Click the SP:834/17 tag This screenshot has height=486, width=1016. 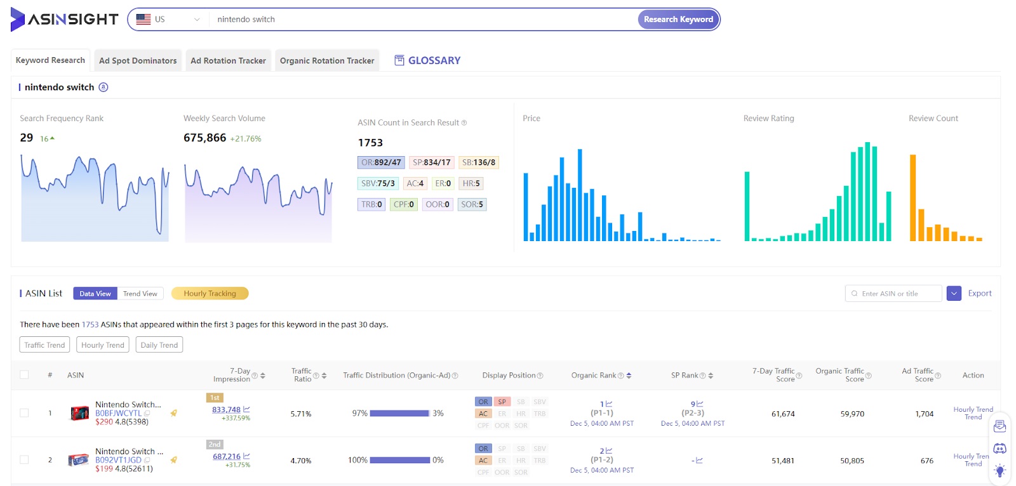pos(431,162)
